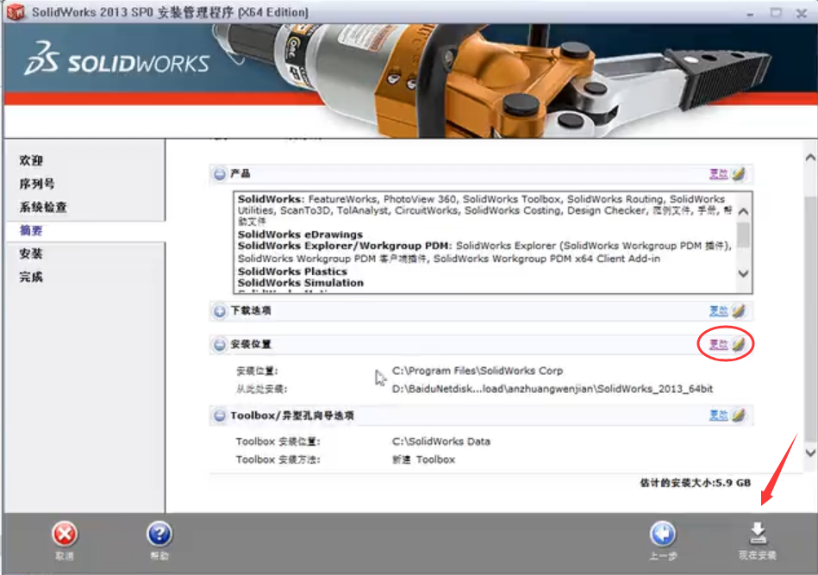The height and width of the screenshot is (575, 818).
Task: Click pencil icon in the Toolbox header
Action: [x=738, y=416]
